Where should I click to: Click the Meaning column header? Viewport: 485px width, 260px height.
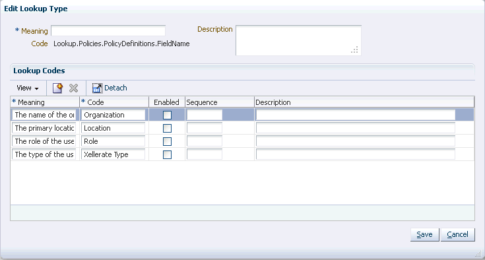(x=45, y=102)
